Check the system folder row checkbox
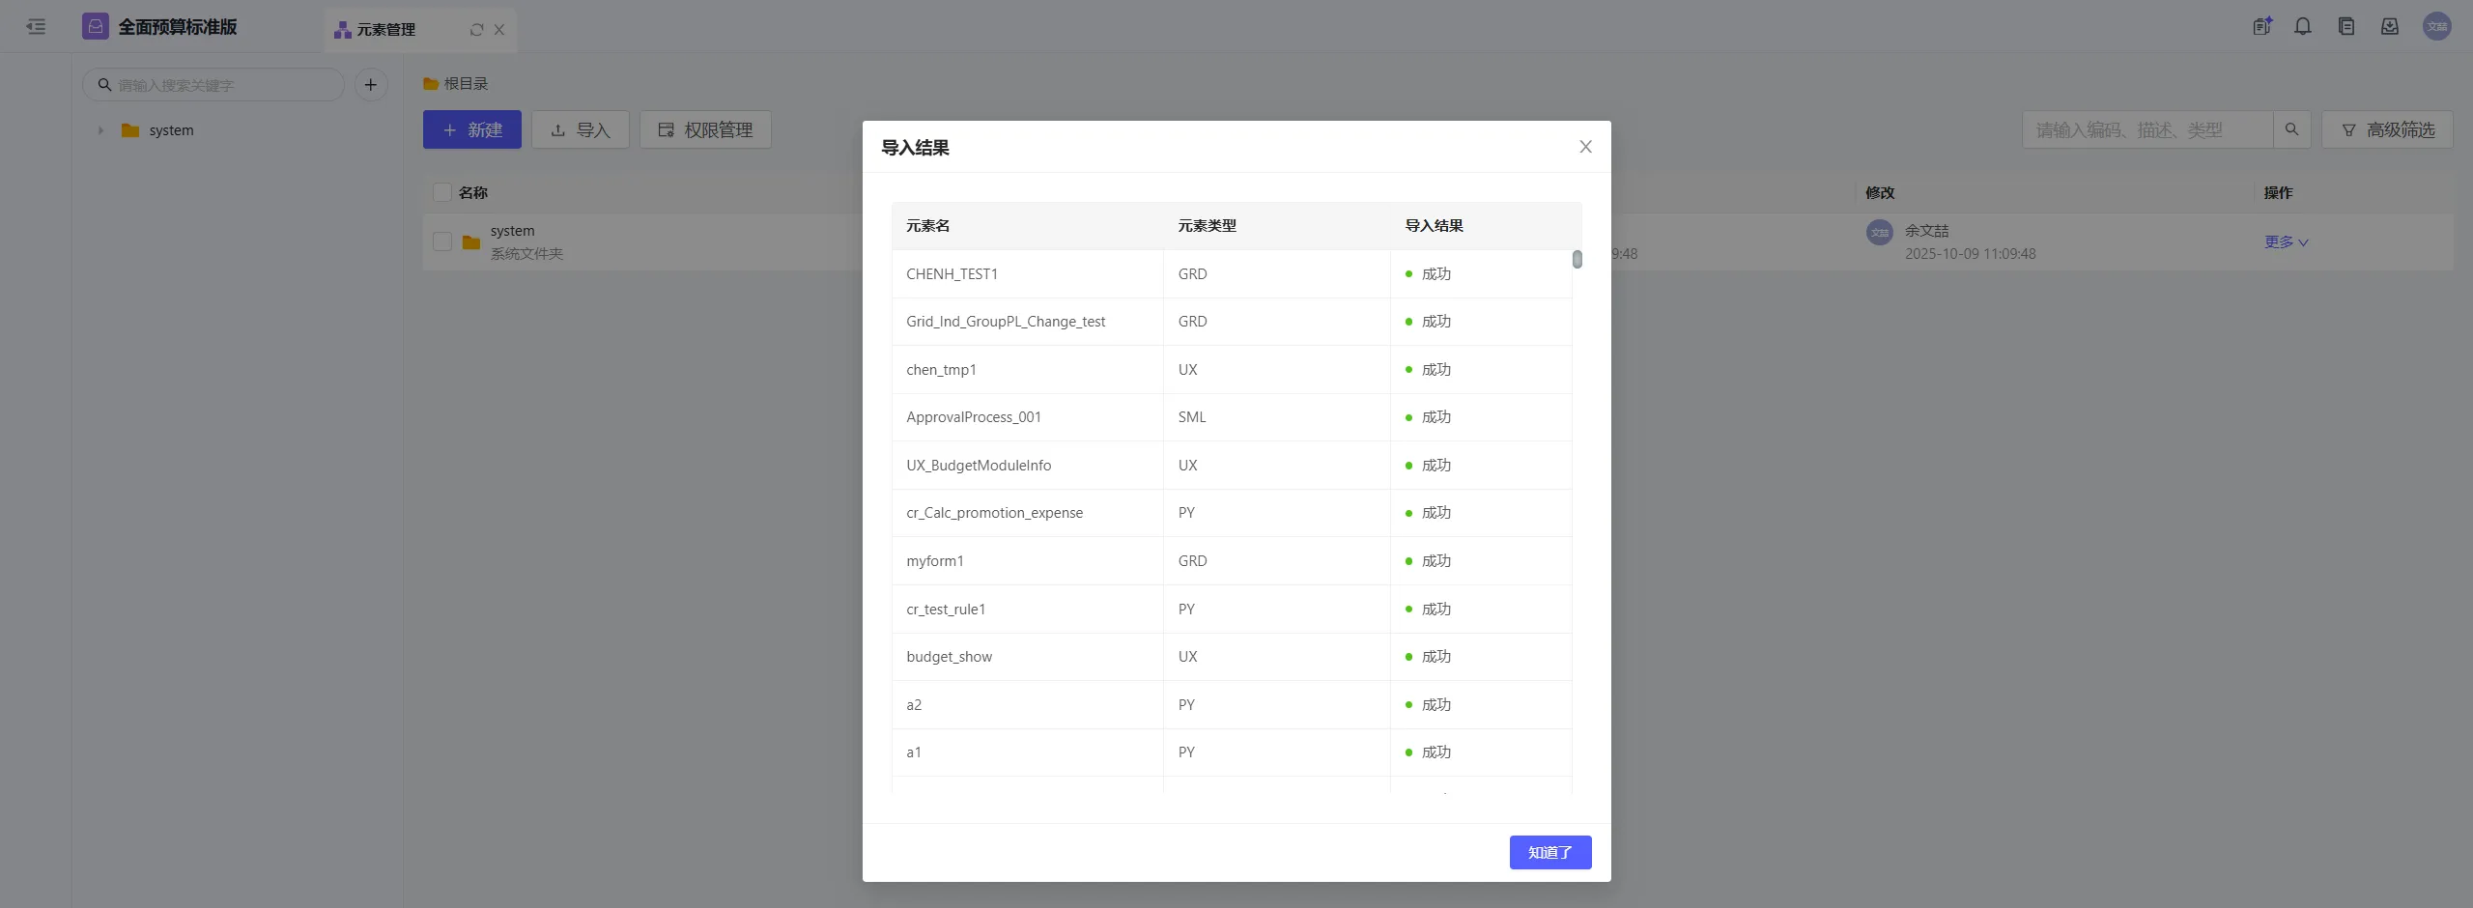Screen dimensions: 2473x908 click(442, 241)
